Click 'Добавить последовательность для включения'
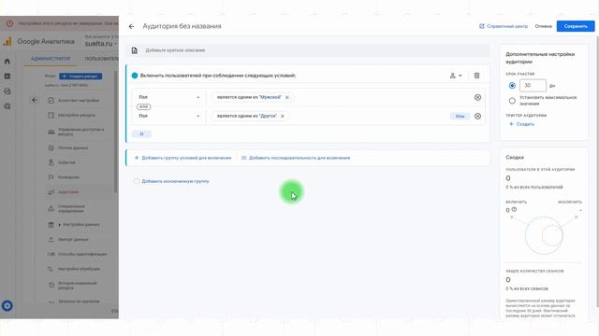Screen dimensions: 599x336 [x=296, y=158]
